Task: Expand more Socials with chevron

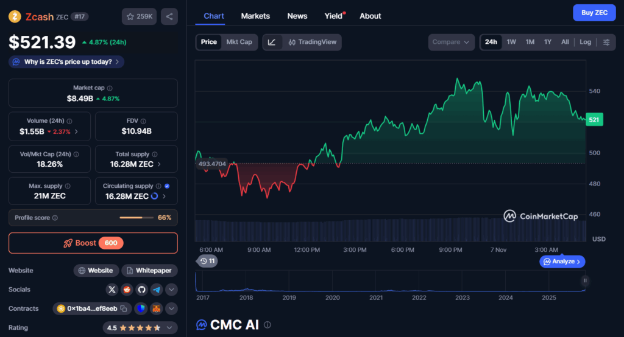Action: point(171,290)
